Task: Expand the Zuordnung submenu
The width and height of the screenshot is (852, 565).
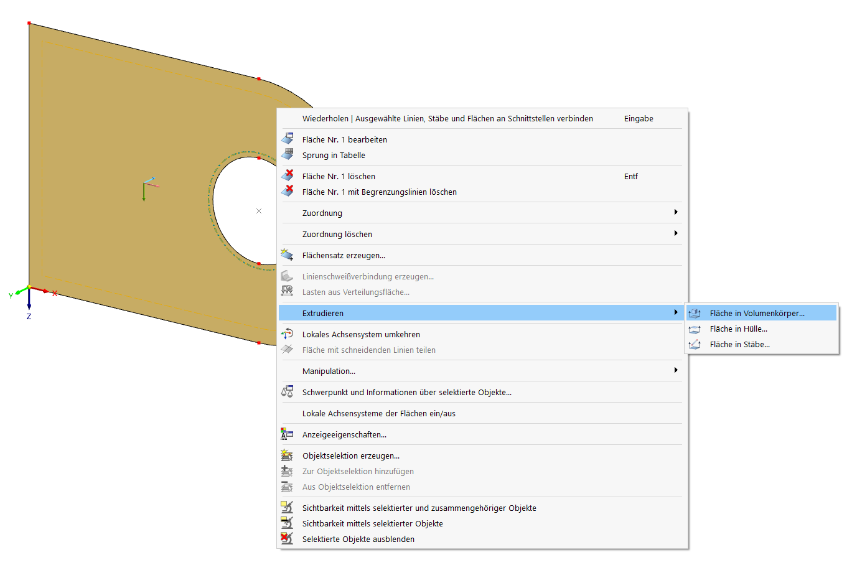Action: point(479,212)
